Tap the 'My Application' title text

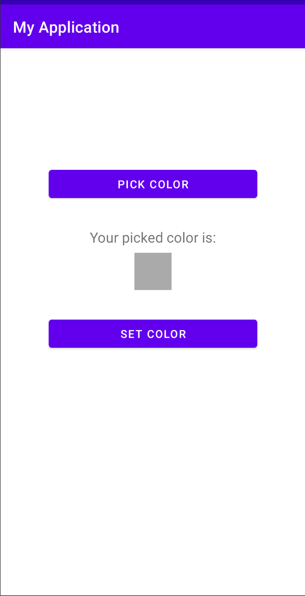click(66, 28)
